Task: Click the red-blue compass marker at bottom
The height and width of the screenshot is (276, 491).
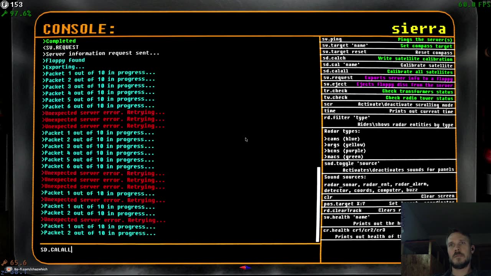Action: [x=245, y=267]
